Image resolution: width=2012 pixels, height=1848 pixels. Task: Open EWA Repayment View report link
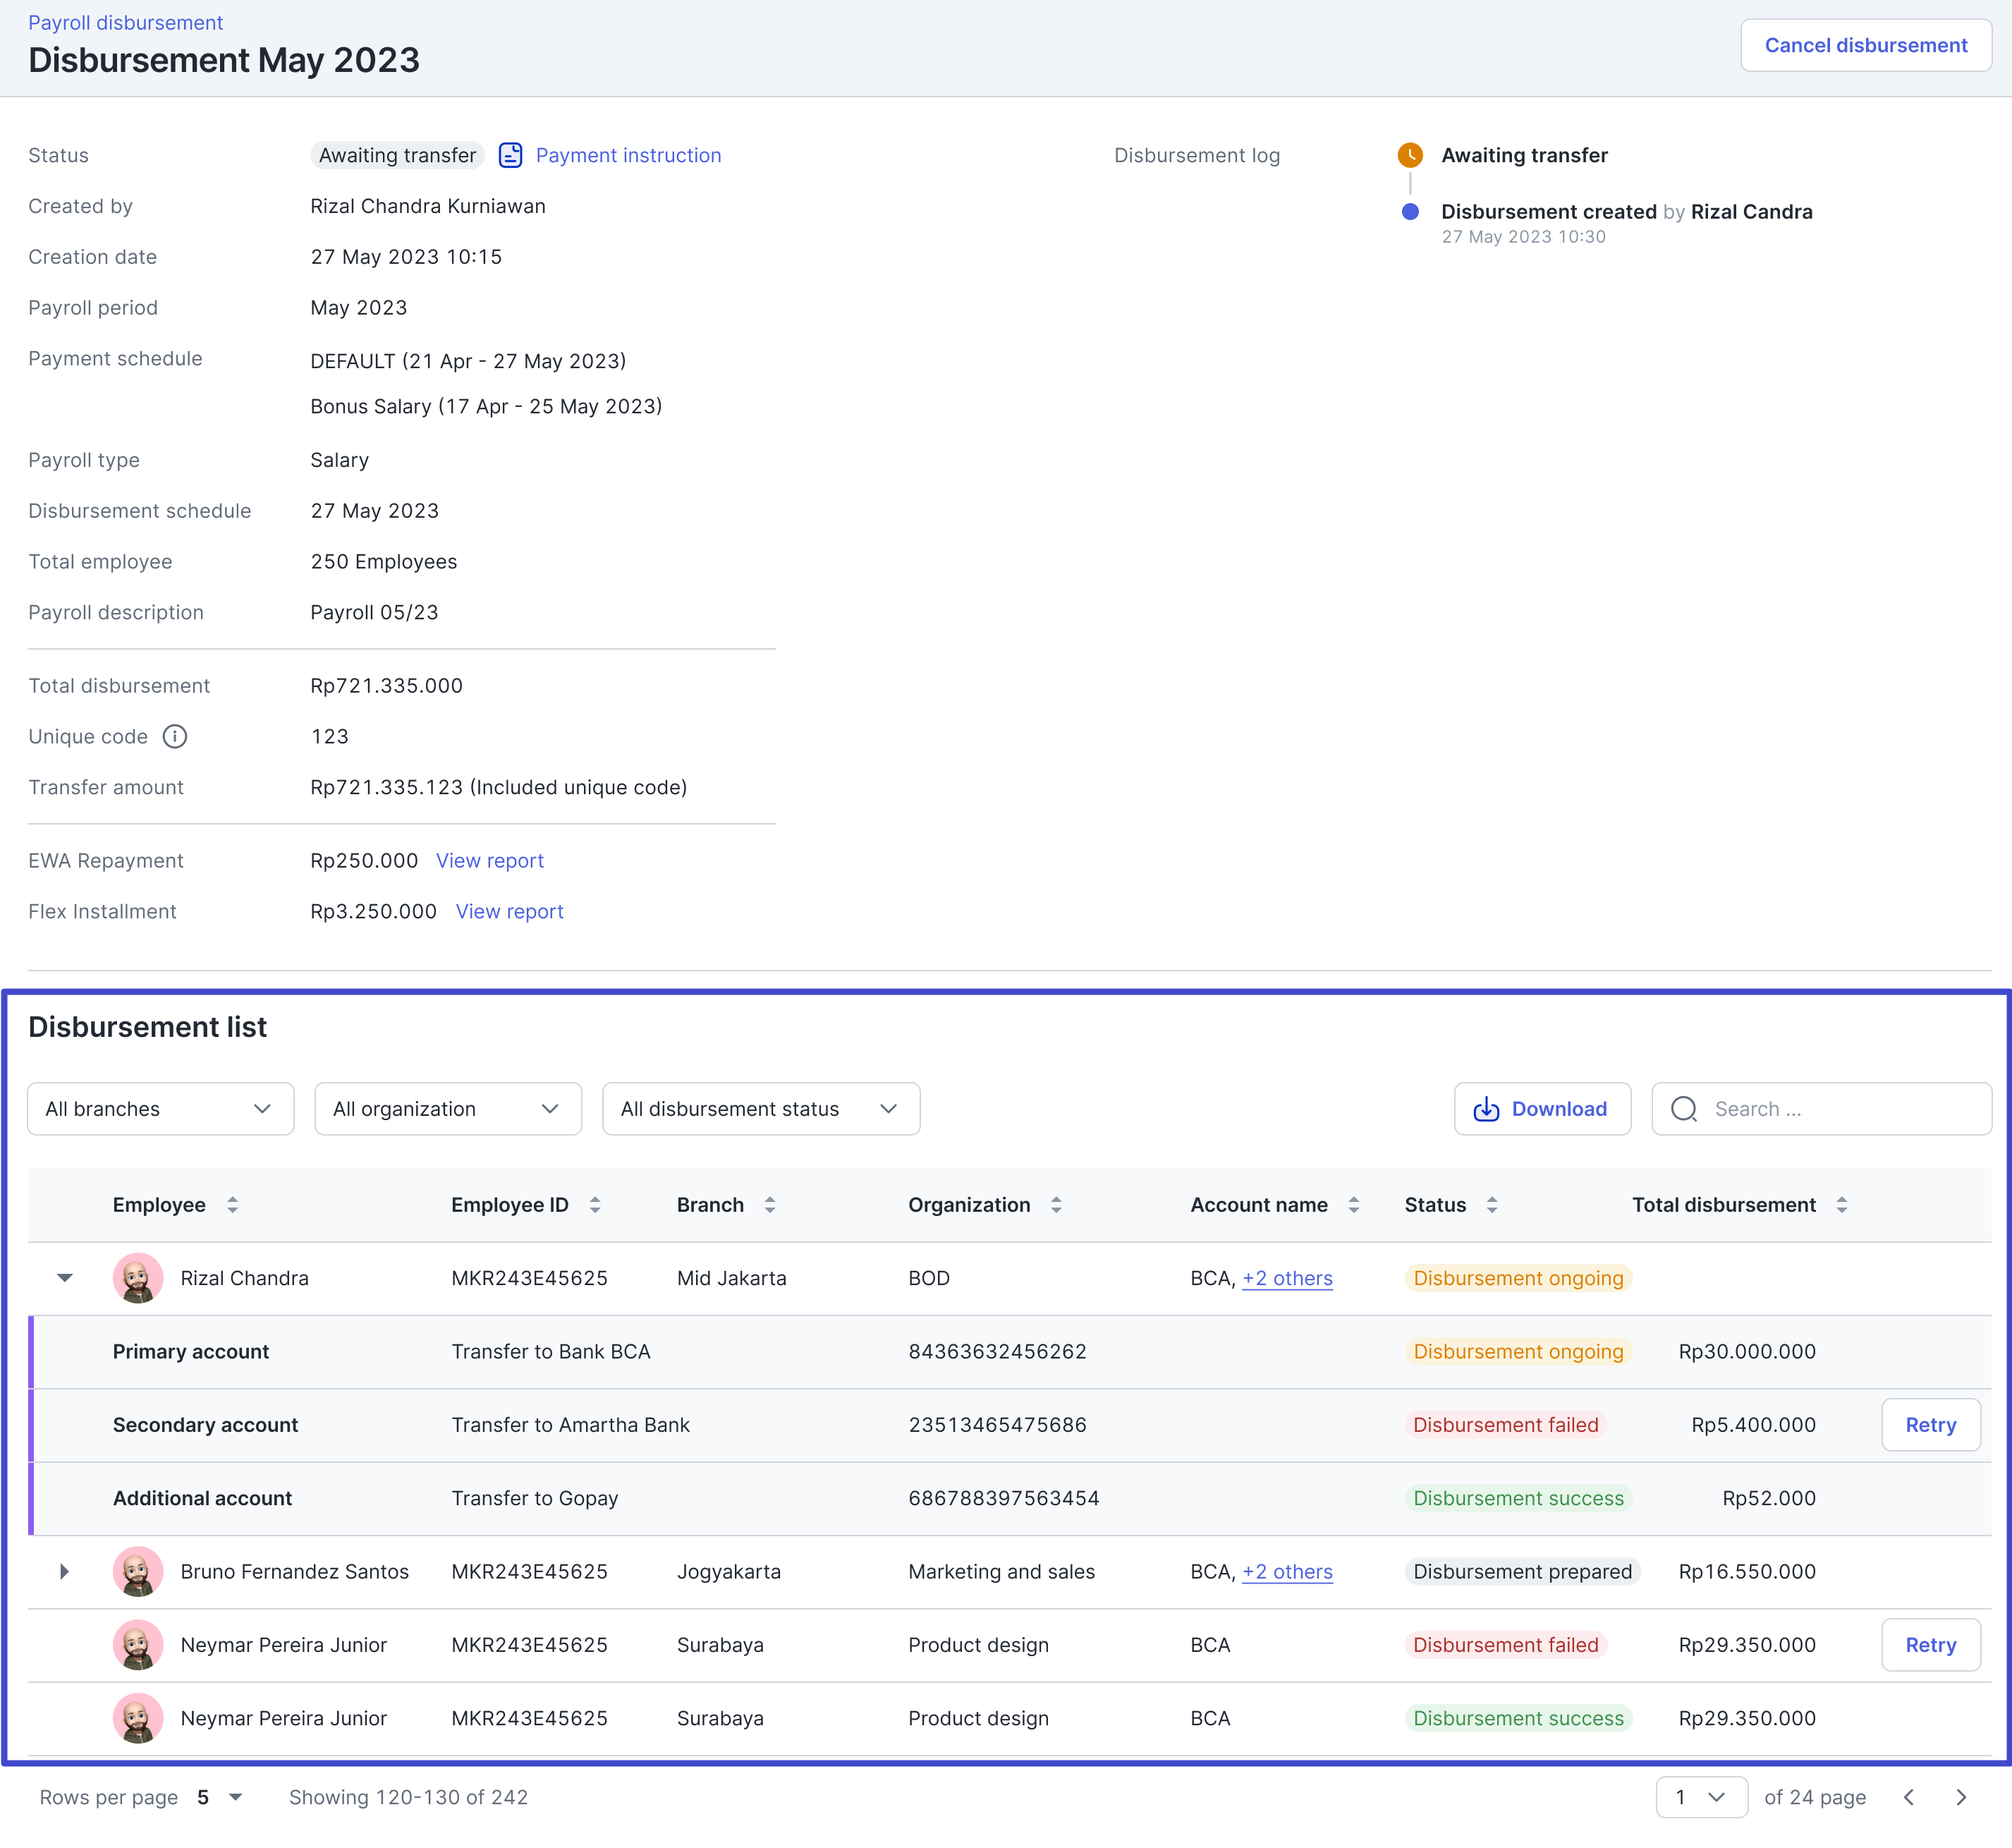pos(489,861)
